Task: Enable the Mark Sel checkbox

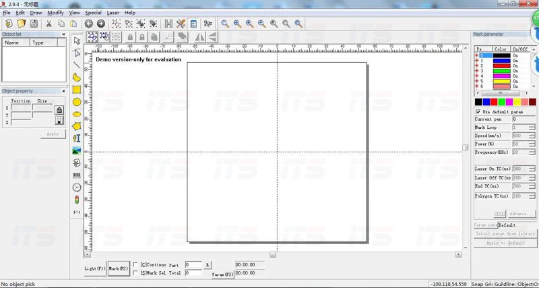Action: 135,273
